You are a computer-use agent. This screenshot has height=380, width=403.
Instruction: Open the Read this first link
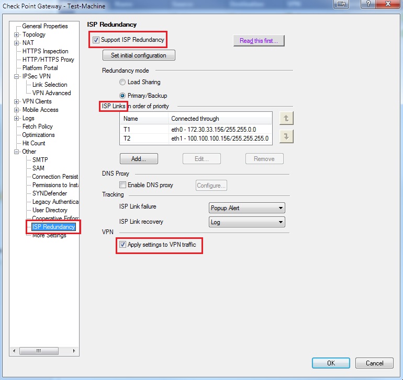coord(259,41)
